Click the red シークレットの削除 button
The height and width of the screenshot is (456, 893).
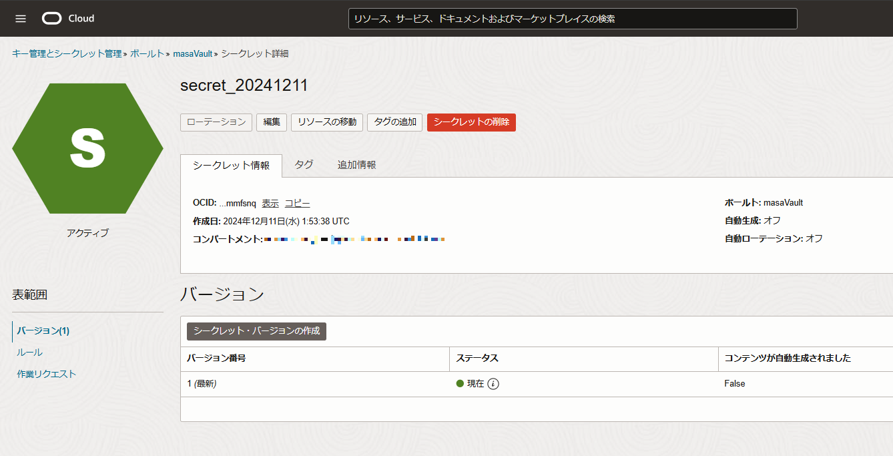click(x=471, y=122)
